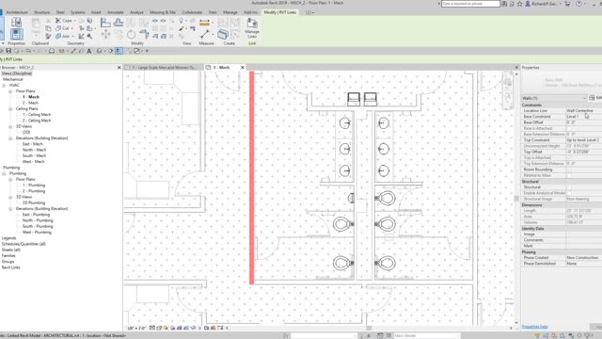The height and width of the screenshot is (339, 602).
Task: Collapse the Ceiling Plans node under HVAC
Action: 10,109
